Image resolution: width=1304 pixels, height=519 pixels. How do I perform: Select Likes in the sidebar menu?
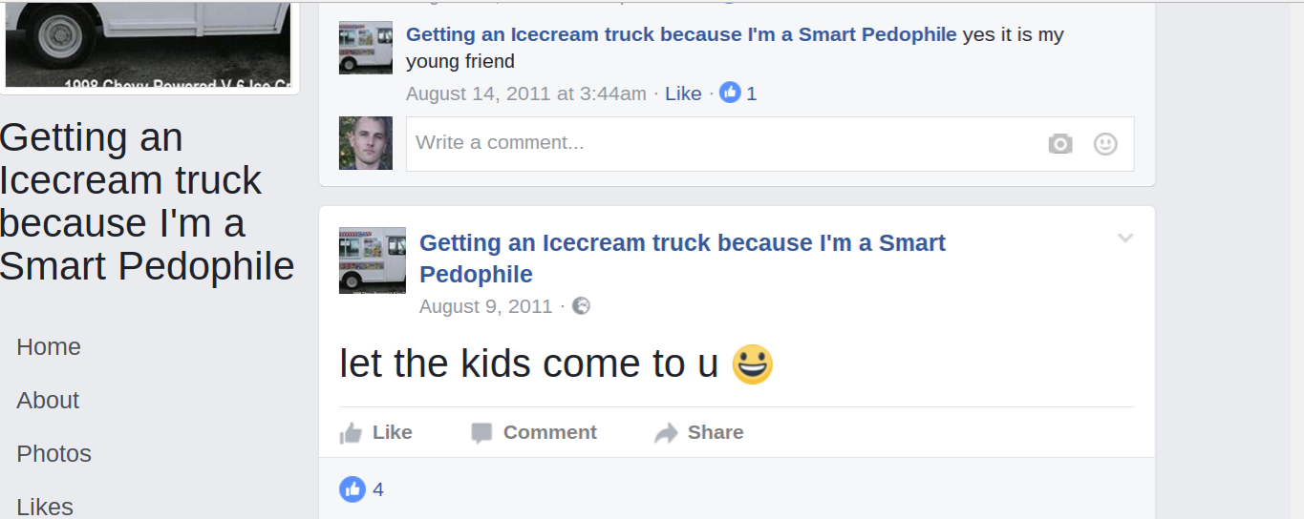45,507
